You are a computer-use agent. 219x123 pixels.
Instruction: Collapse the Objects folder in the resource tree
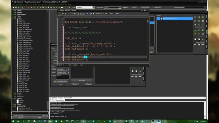click(13, 99)
